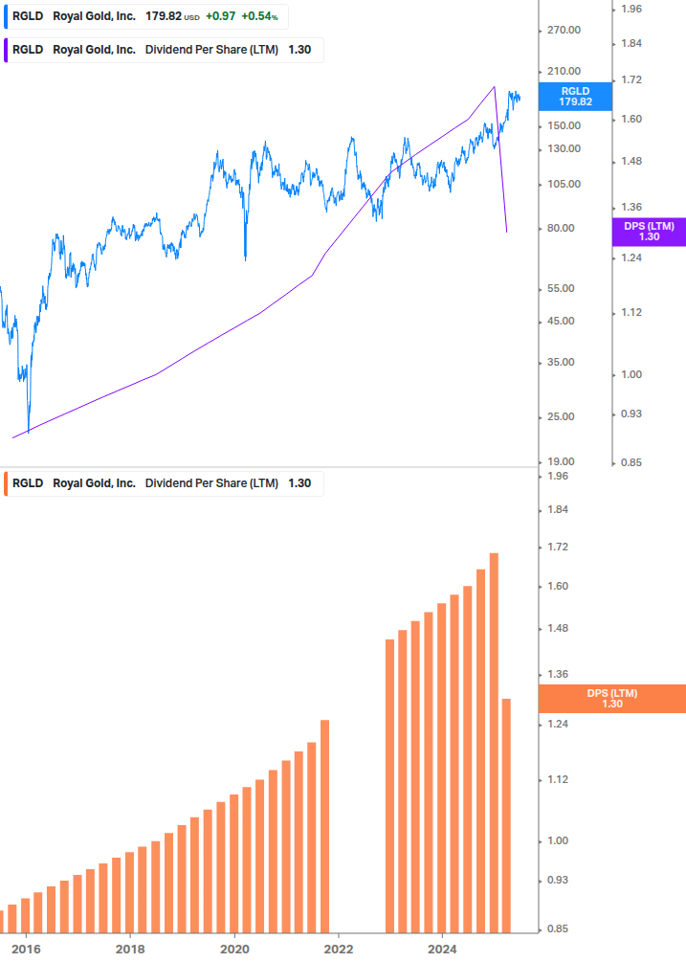Click the 2022 label on the time axis
Viewport: 686px width, 962px height.
[x=339, y=950]
